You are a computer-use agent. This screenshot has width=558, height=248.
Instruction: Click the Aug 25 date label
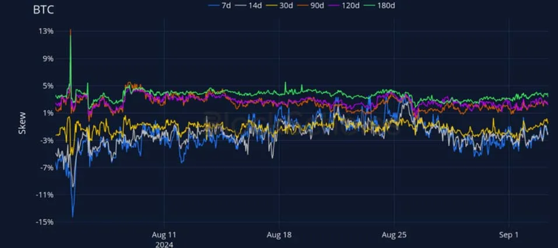click(x=394, y=235)
